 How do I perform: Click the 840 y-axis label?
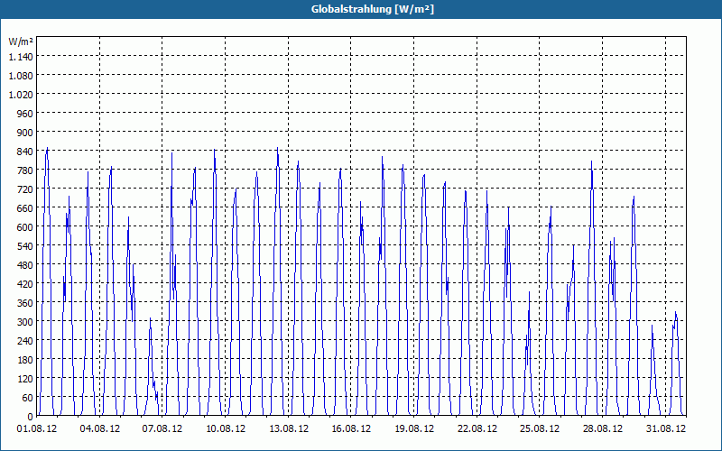(25, 152)
